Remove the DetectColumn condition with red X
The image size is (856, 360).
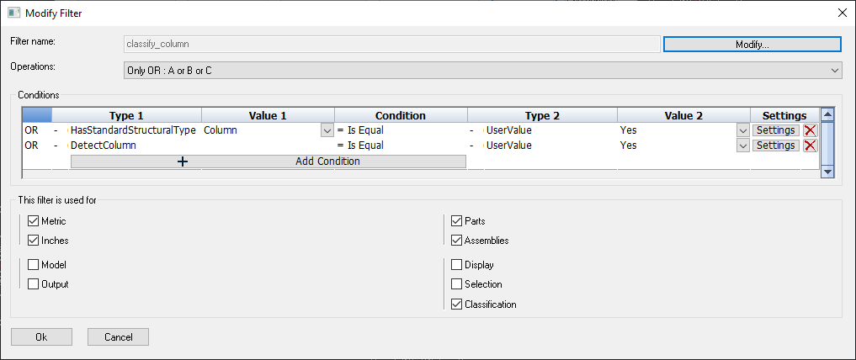pyautogui.click(x=810, y=146)
